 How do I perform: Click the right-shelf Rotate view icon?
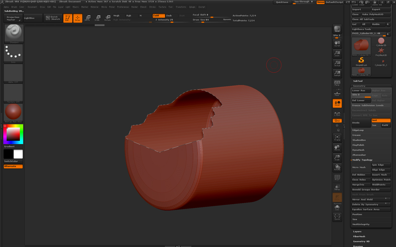pyautogui.click(x=337, y=167)
